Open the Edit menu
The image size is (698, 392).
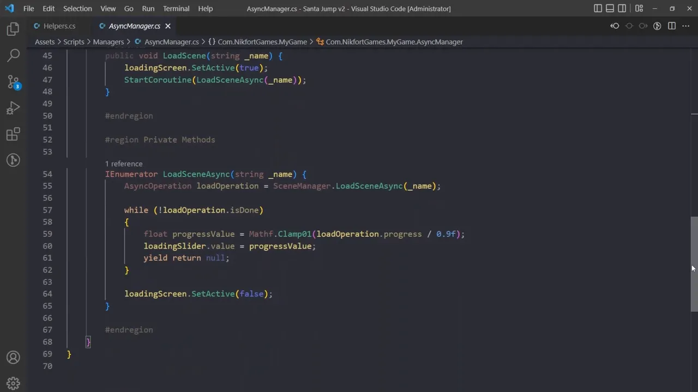(x=49, y=9)
